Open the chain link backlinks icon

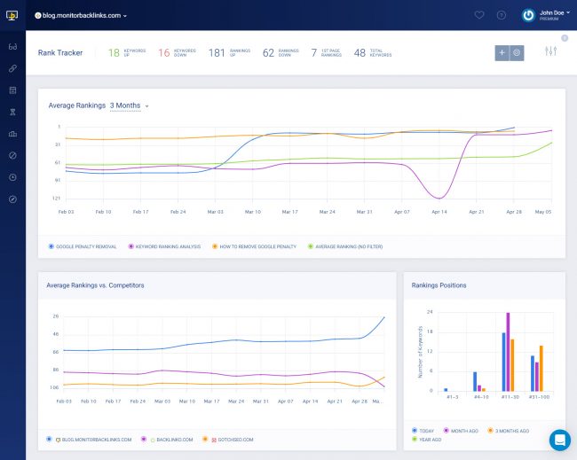[x=12, y=67]
